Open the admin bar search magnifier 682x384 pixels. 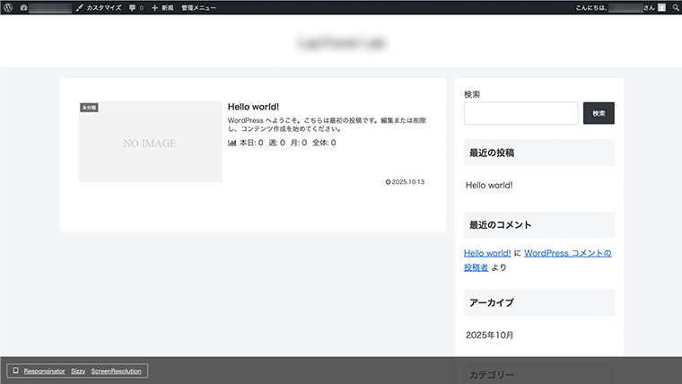675,7
